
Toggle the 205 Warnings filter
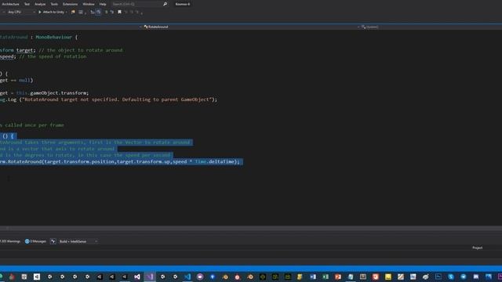coord(10,241)
